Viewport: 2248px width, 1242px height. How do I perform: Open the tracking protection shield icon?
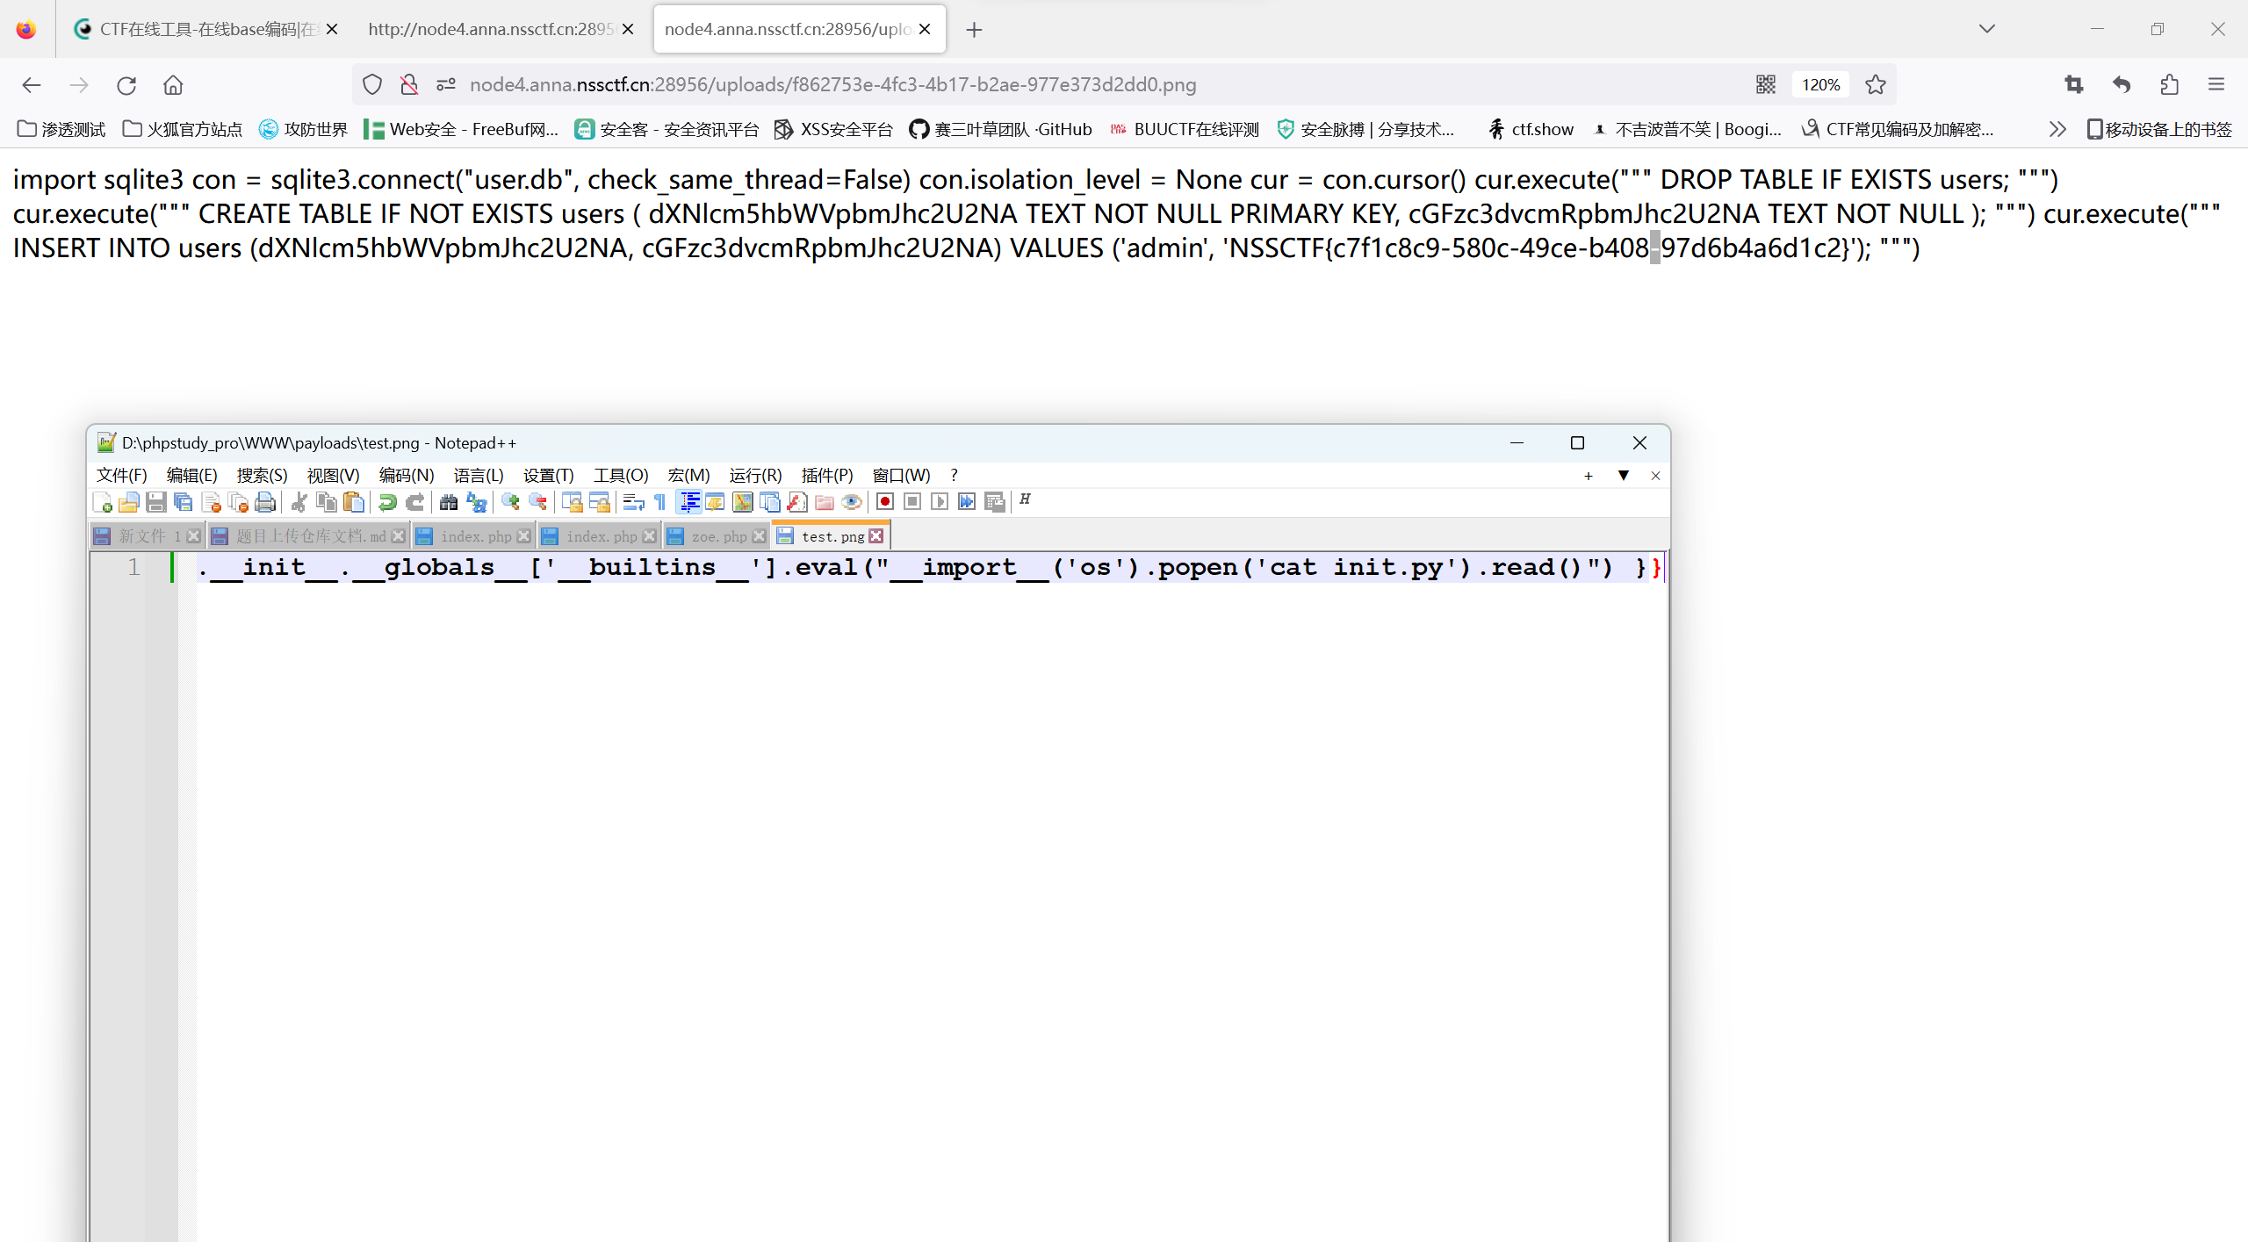pos(372,84)
